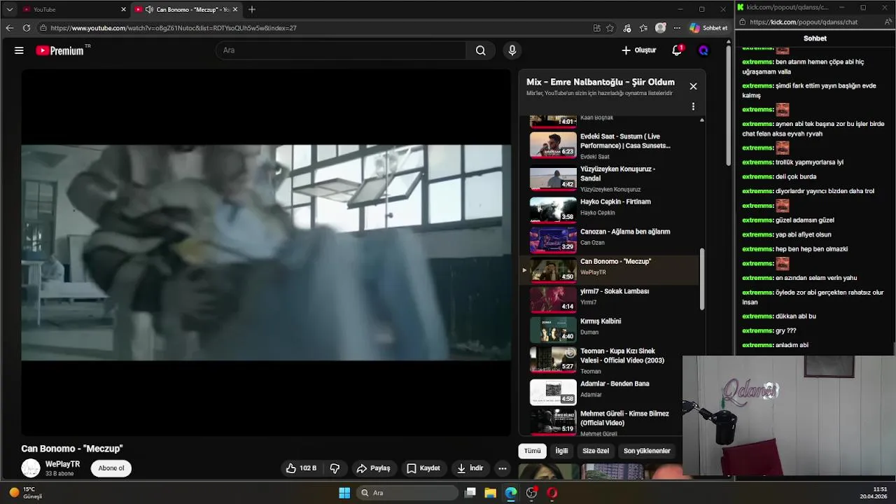896x504 pixels.
Task: Open Windows Start menu
Action: tap(344, 493)
